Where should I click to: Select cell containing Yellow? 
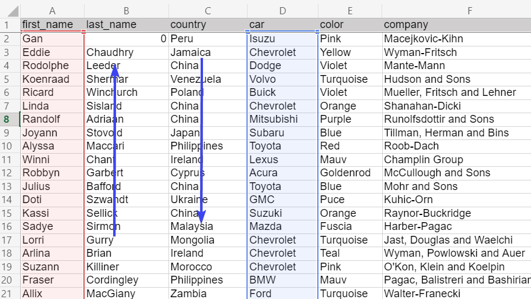[x=350, y=52]
